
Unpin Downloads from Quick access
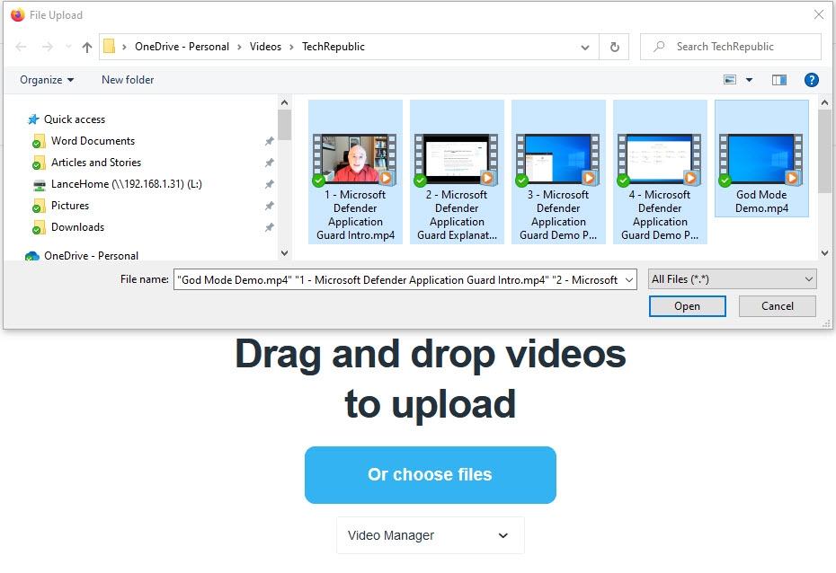pyautogui.click(x=269, y=227)
